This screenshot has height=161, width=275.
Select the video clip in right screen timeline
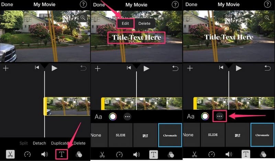click(x=234, y=104)
